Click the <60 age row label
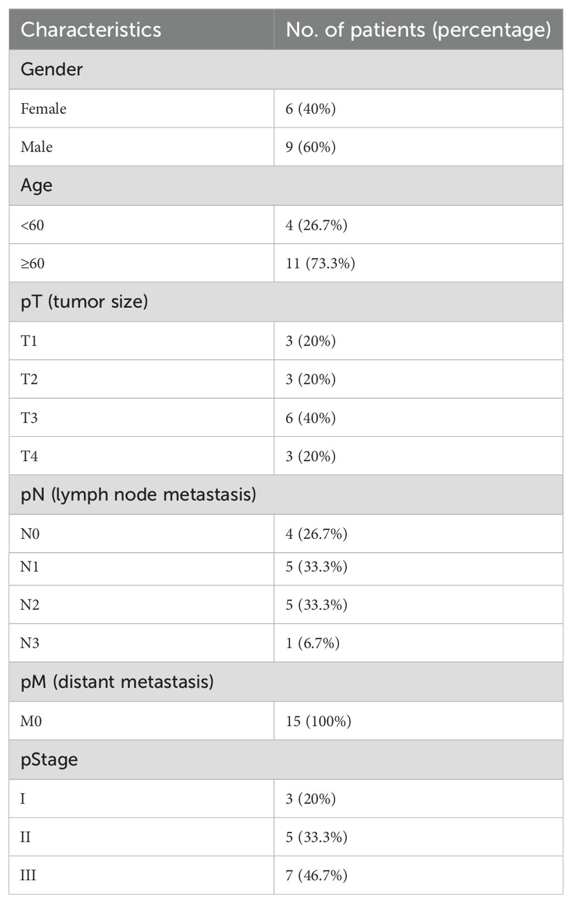Viewport: 572px width, 903px height. (32, 225)
